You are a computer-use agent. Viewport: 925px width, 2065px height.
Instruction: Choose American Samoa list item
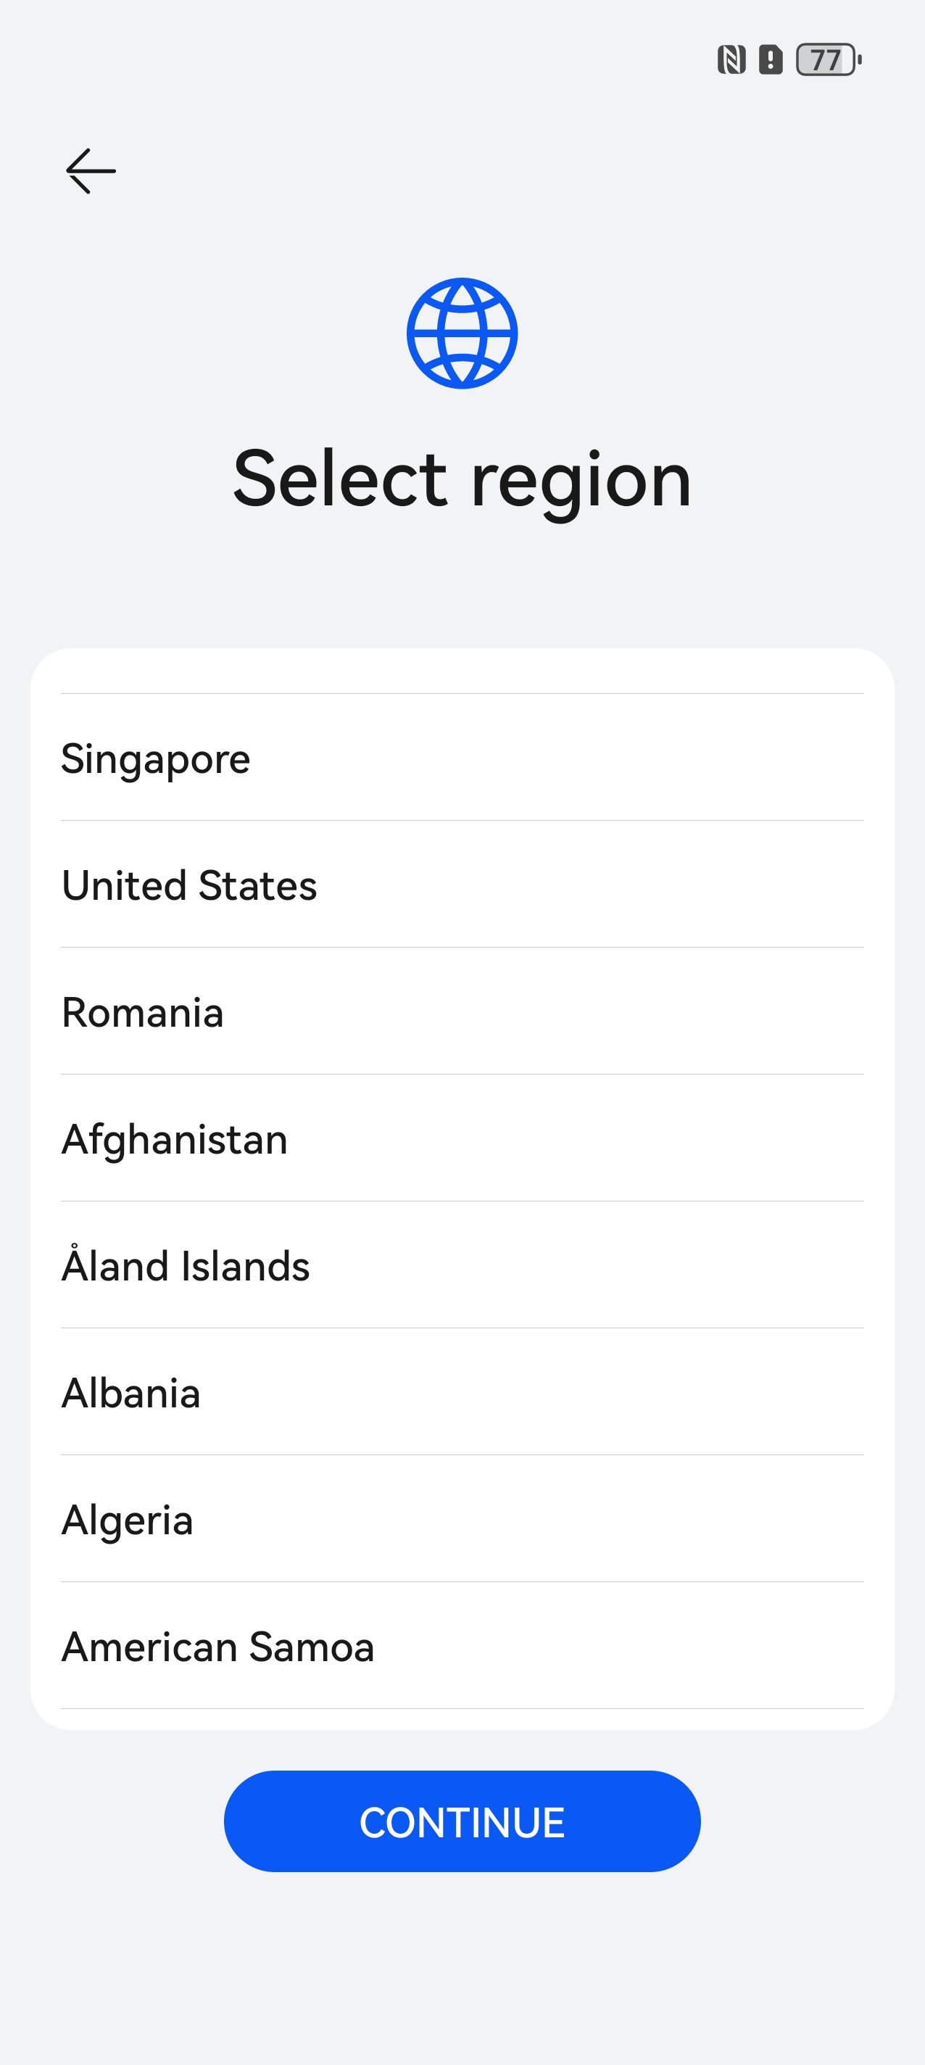coord(462,1646)
